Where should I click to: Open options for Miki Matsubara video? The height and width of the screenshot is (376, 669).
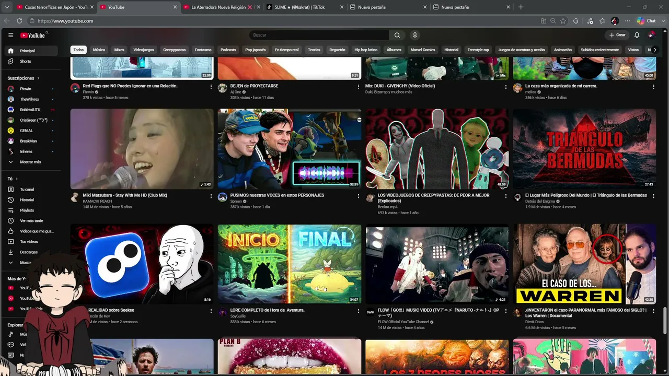point(211,196)
